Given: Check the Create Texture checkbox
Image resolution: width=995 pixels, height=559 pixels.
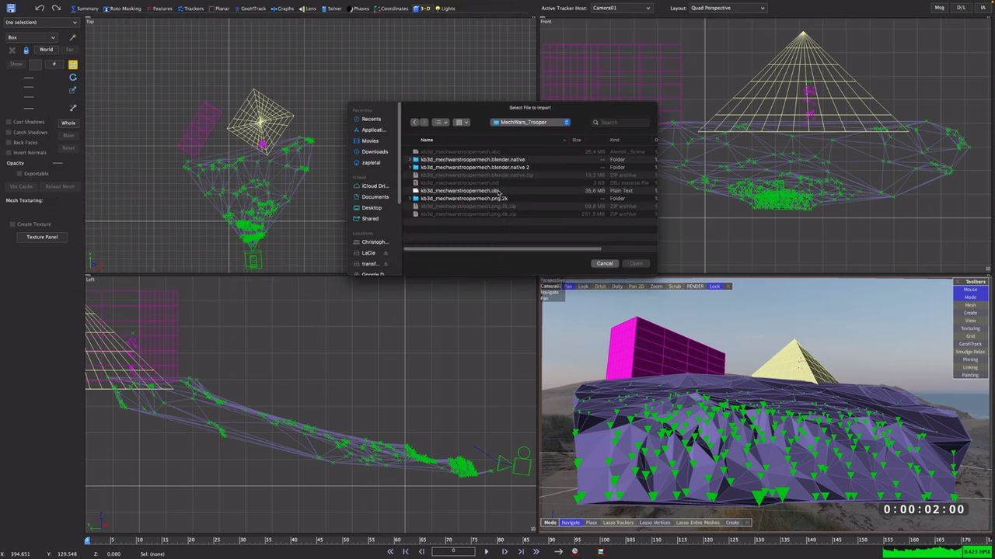Looking at the screenshot, I should click(x=12, y=224).
